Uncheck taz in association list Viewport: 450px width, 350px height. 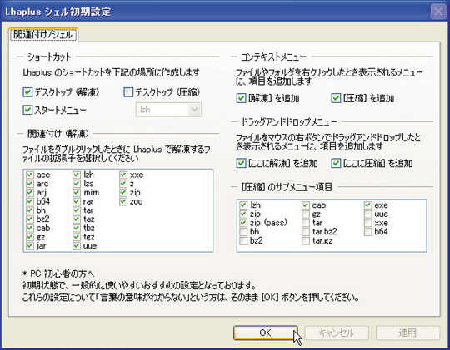coord(77,219)
